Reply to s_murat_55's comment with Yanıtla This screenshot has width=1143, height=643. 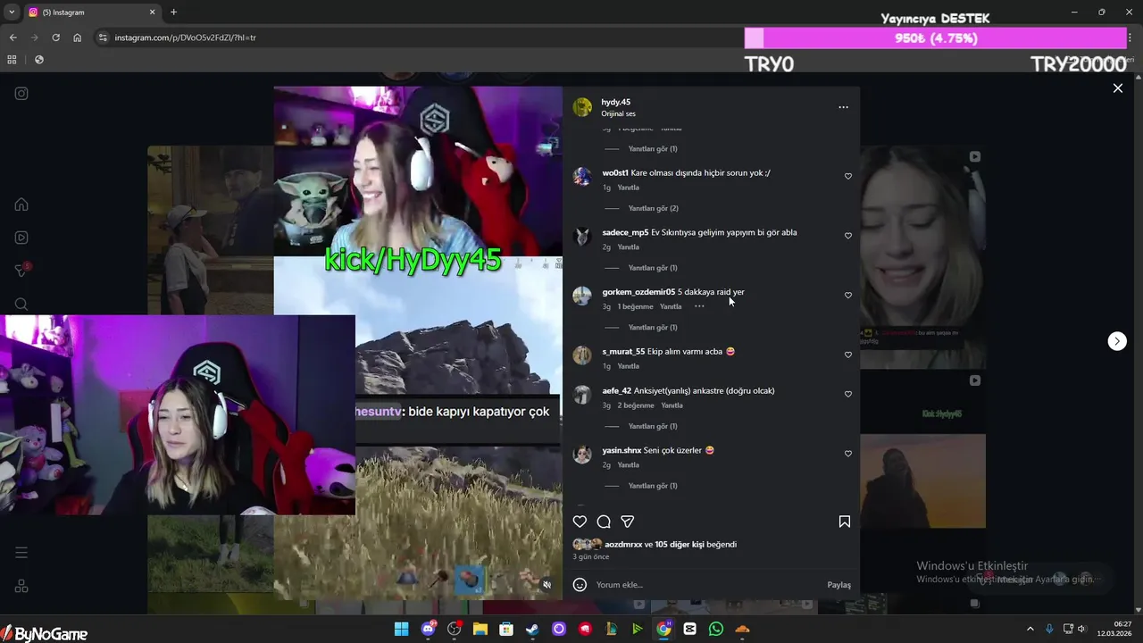pos(629,366)
